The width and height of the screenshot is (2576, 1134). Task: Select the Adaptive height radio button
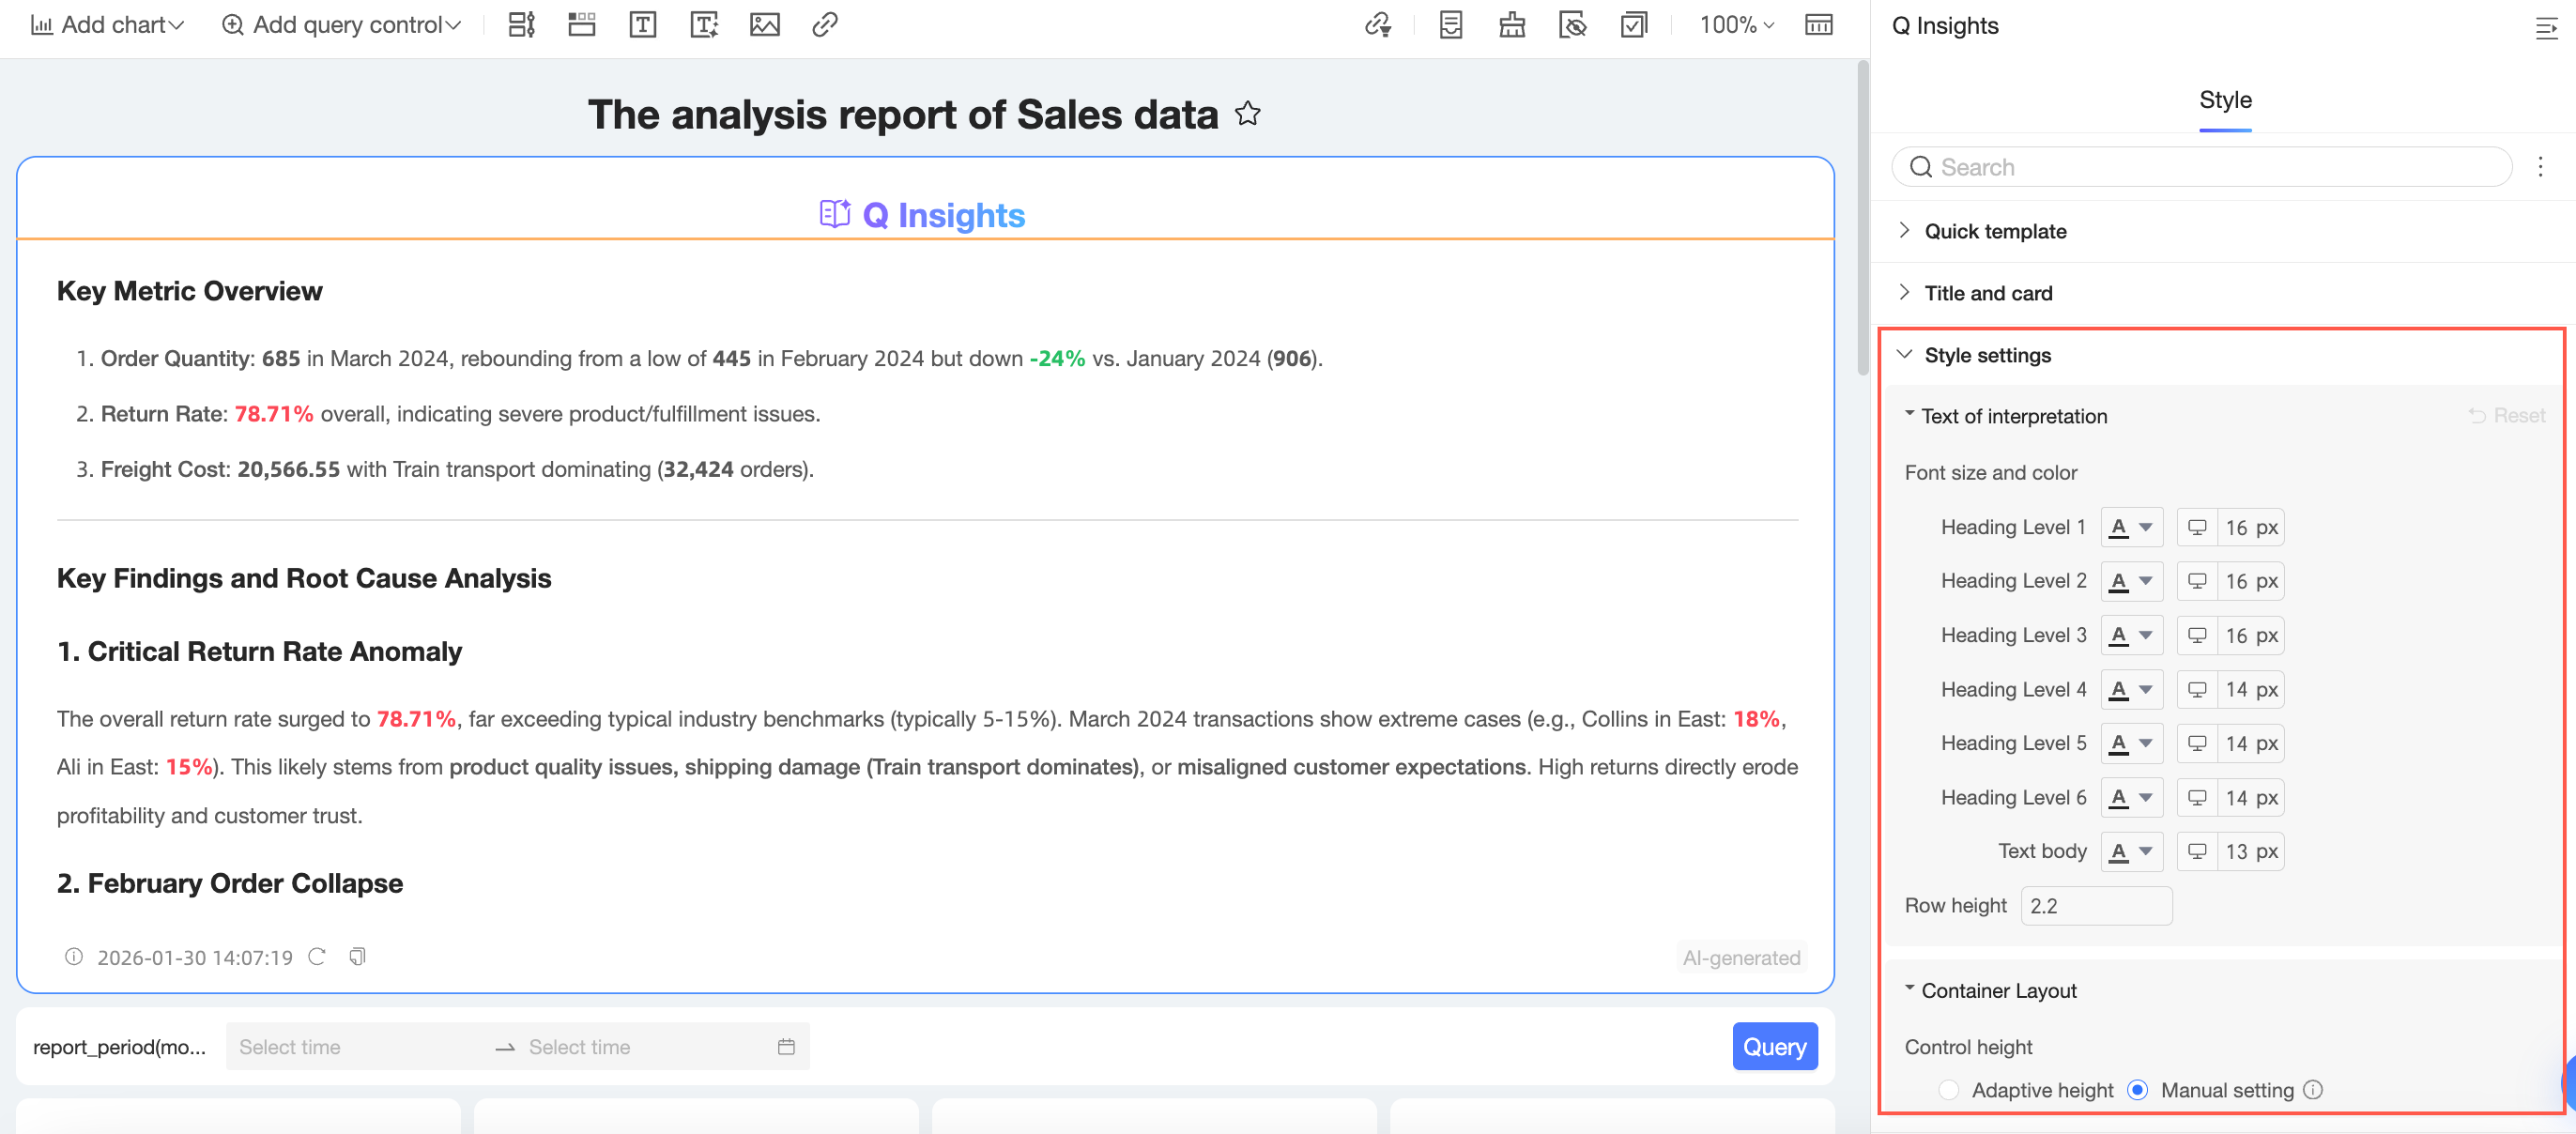click(x=1948, y=1090)
